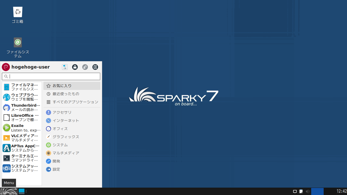The width and height of the screenshot is (347, 195).
Task: Click the menu search field
Action: [x=51, y=76]
